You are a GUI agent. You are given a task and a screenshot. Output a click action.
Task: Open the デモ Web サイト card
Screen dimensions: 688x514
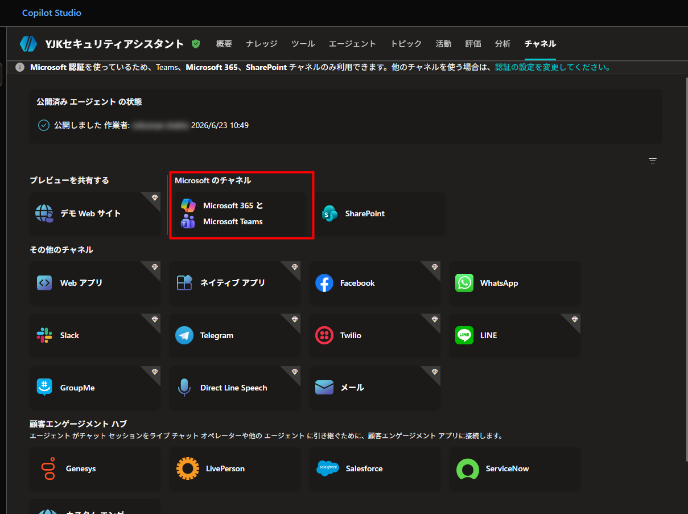click(x=95, y=213)
